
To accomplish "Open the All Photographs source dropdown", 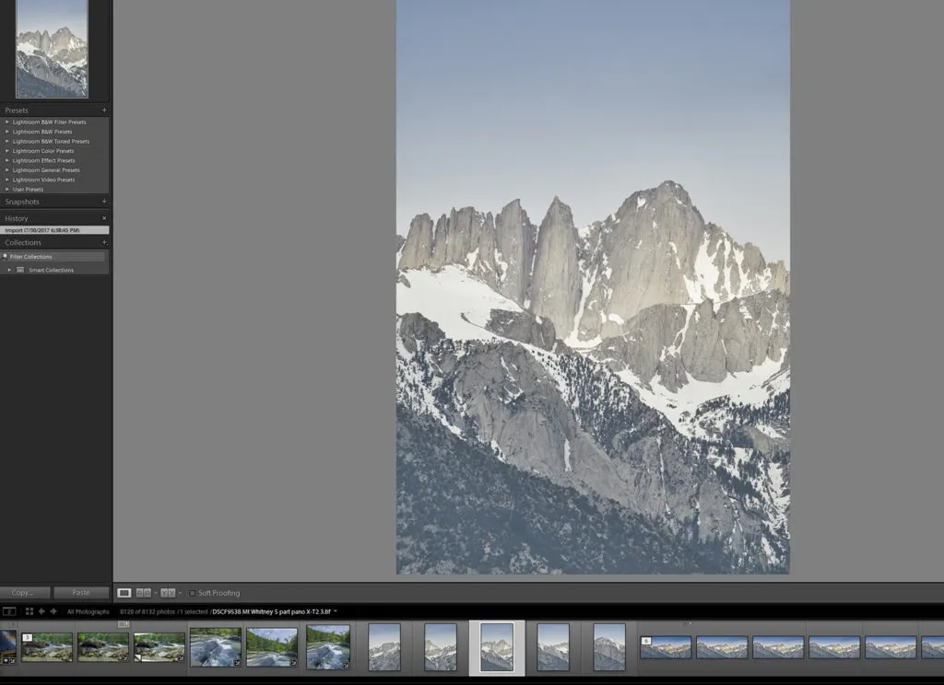I will coord(88,610).
